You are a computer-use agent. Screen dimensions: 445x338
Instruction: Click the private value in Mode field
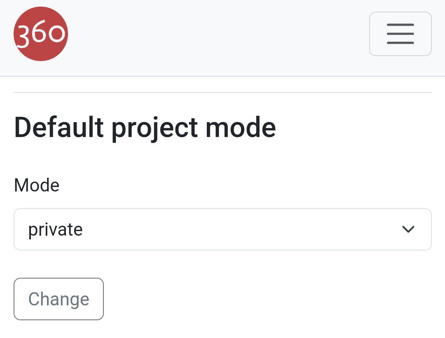(x=55, y=229)
